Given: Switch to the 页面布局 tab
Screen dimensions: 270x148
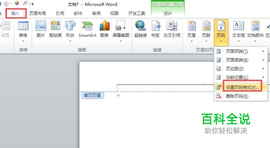Looking at the screenshot, I should click(x=37, y=13).
